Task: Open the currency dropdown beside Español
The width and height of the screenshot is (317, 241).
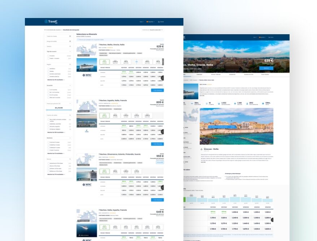Action: [142, 22]
